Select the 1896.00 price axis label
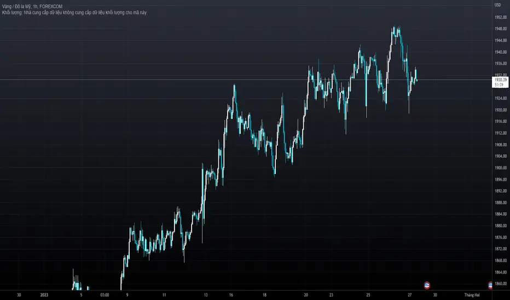This screenshot has width=510, height=300. coord(501,179)
